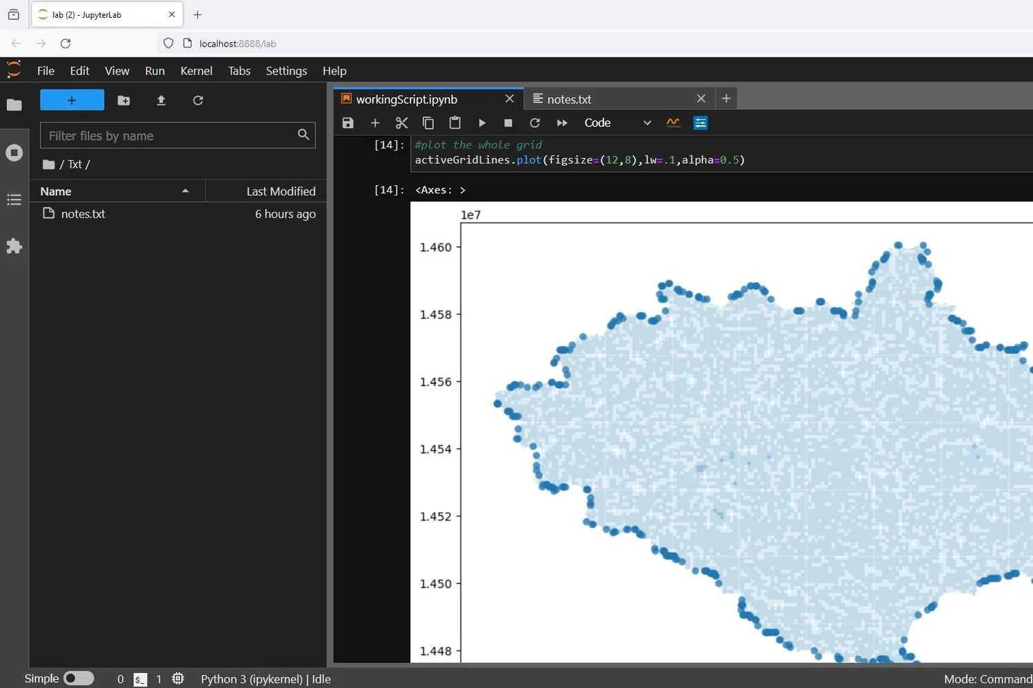Show the Table of Contents sidebar
The image size is (1033, 688).
pyautogui.click(x=14, y=200)
